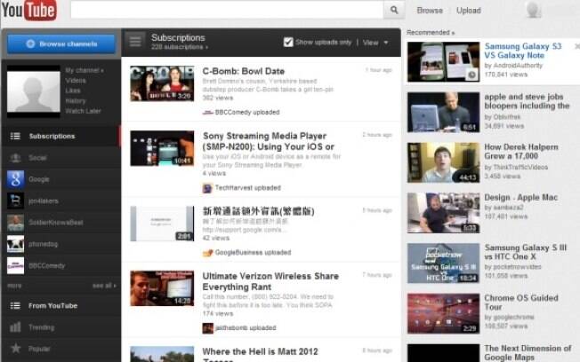Open Chrome OS Guided Tour title

pos(521,303)
